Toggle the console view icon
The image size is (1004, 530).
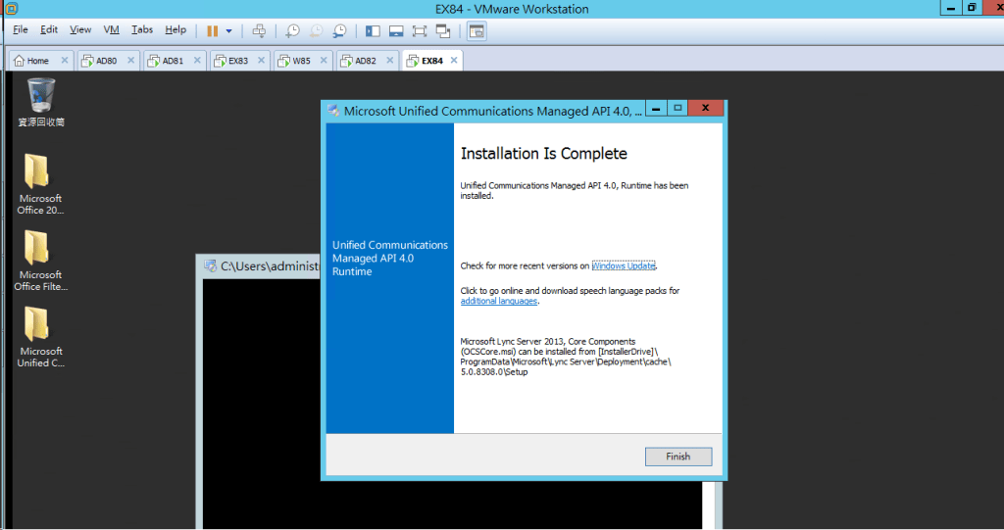point(477,30)
